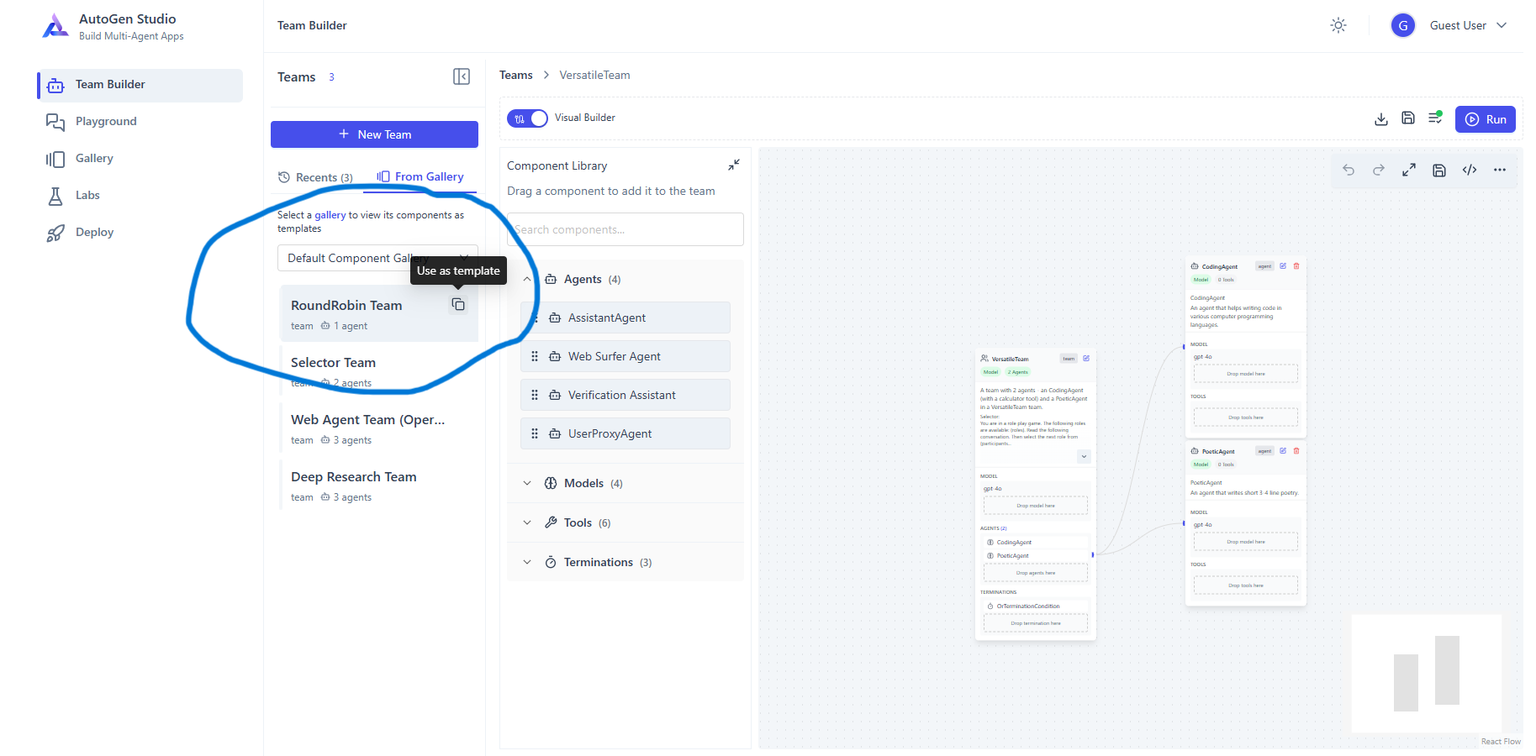Image resolution: width=1536 pixels, height=756 pixels.
Task: Undo the last canvas change
Action: pos(1348,169)
